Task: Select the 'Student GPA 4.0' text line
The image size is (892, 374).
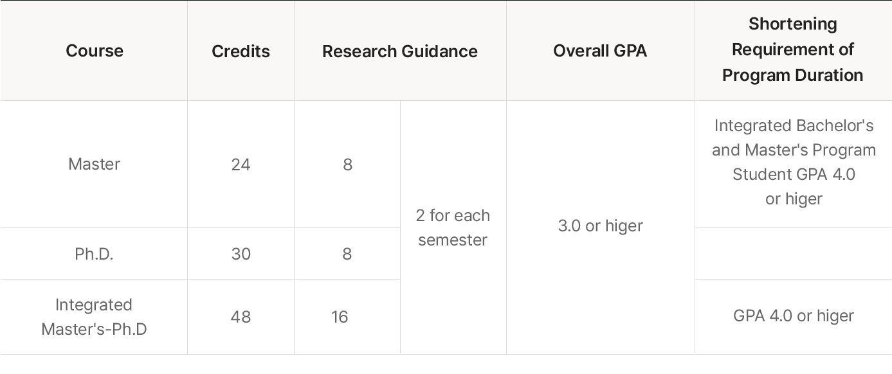Action: [794, 174]
